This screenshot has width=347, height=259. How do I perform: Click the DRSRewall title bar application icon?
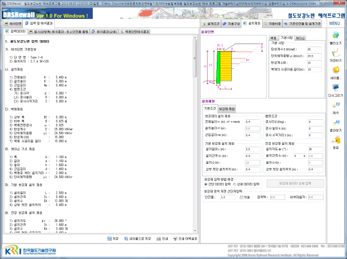click(3, 3)
